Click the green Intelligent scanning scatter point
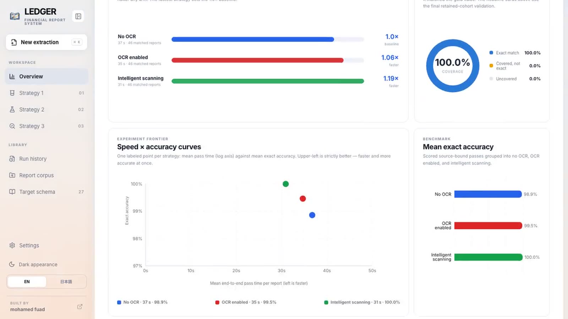The image size is (568, 319). click(286, 184)
